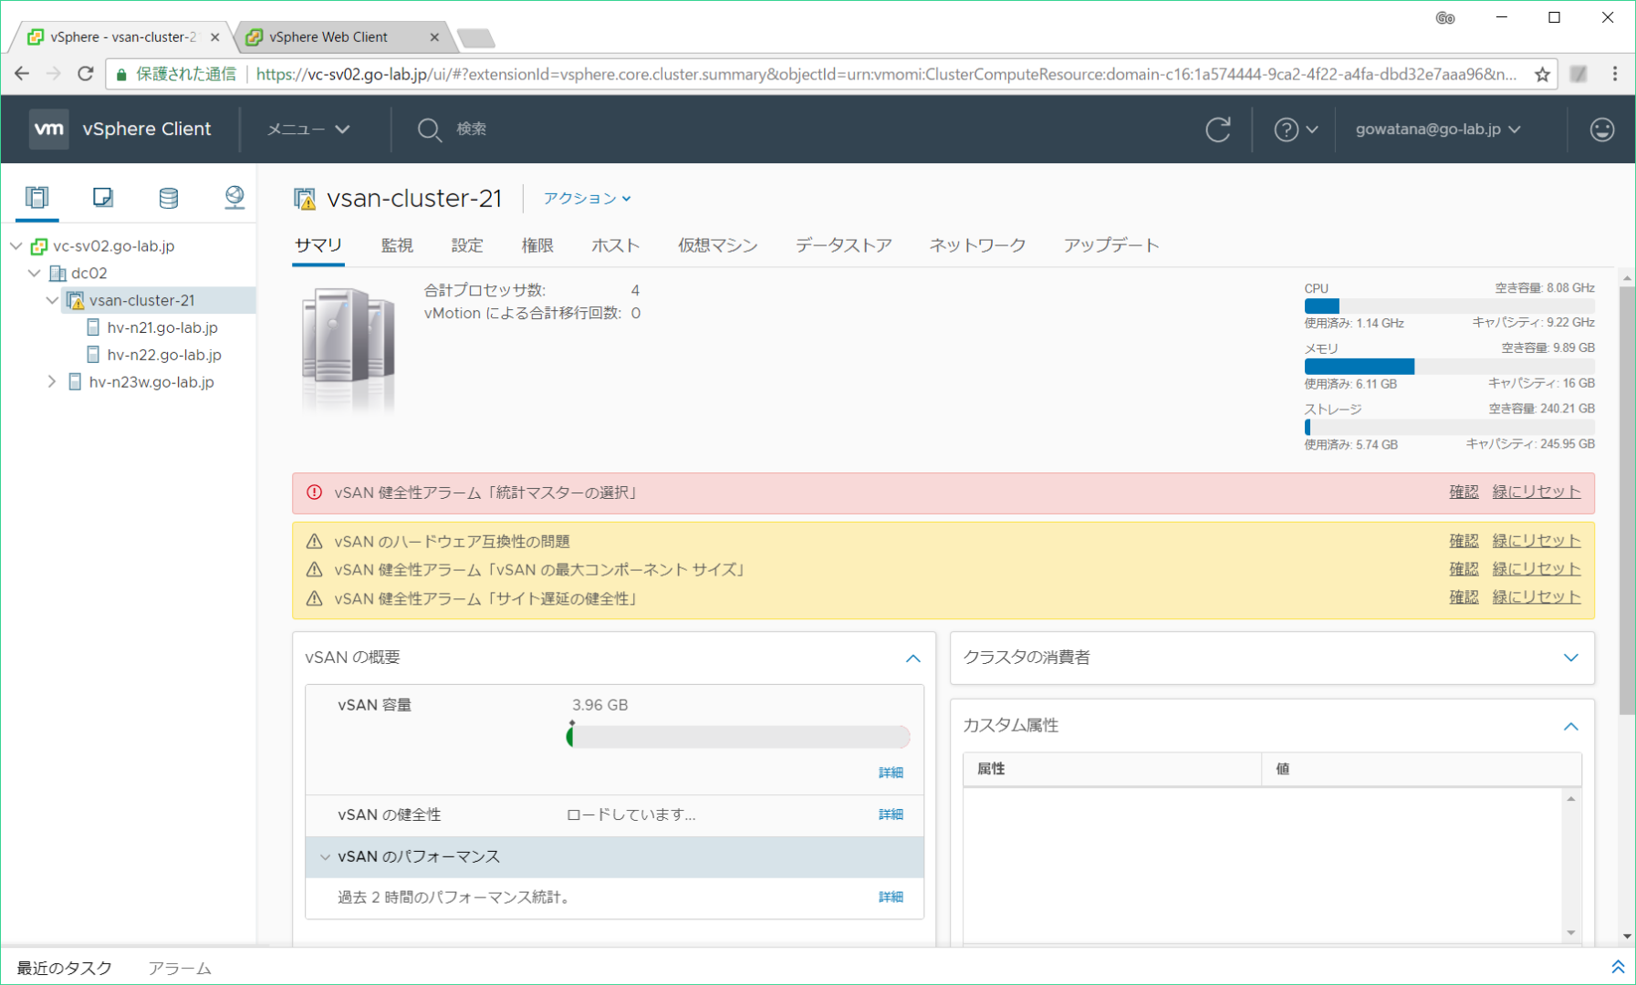Reset 統計マスターの選択 alarm to green

[x=1537, y=492]
